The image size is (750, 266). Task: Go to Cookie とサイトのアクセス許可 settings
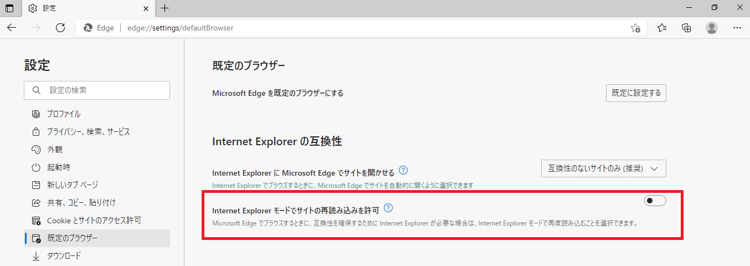tap(94, 221)
